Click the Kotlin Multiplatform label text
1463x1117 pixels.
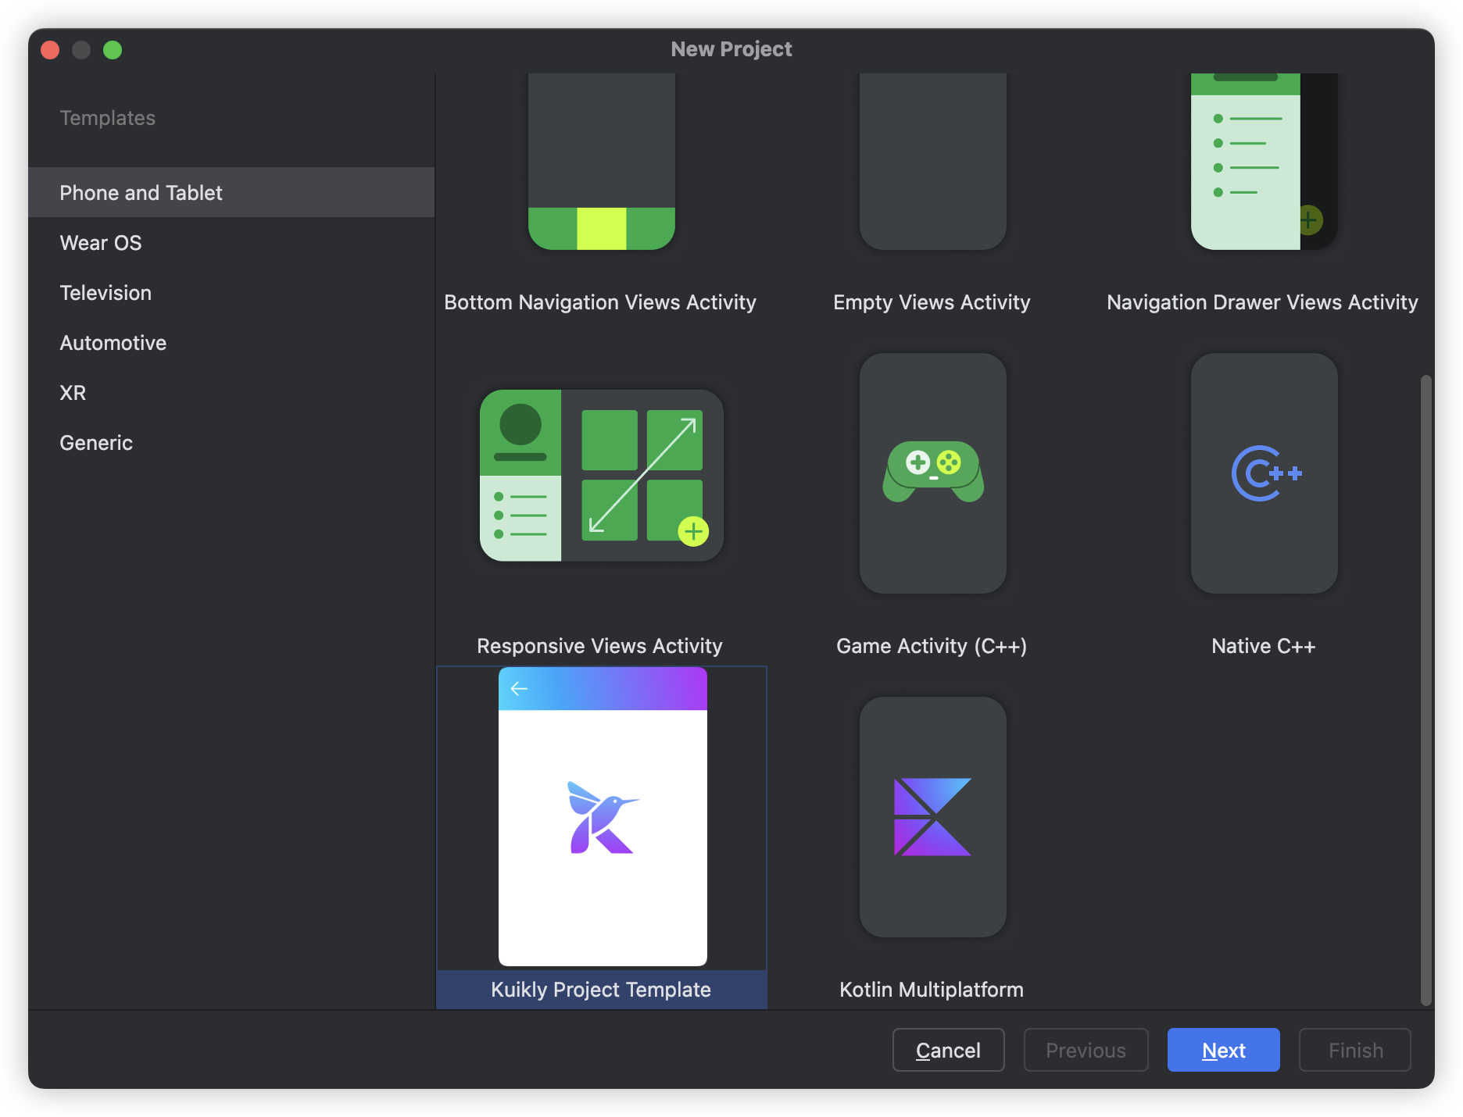tap(932, 990)
